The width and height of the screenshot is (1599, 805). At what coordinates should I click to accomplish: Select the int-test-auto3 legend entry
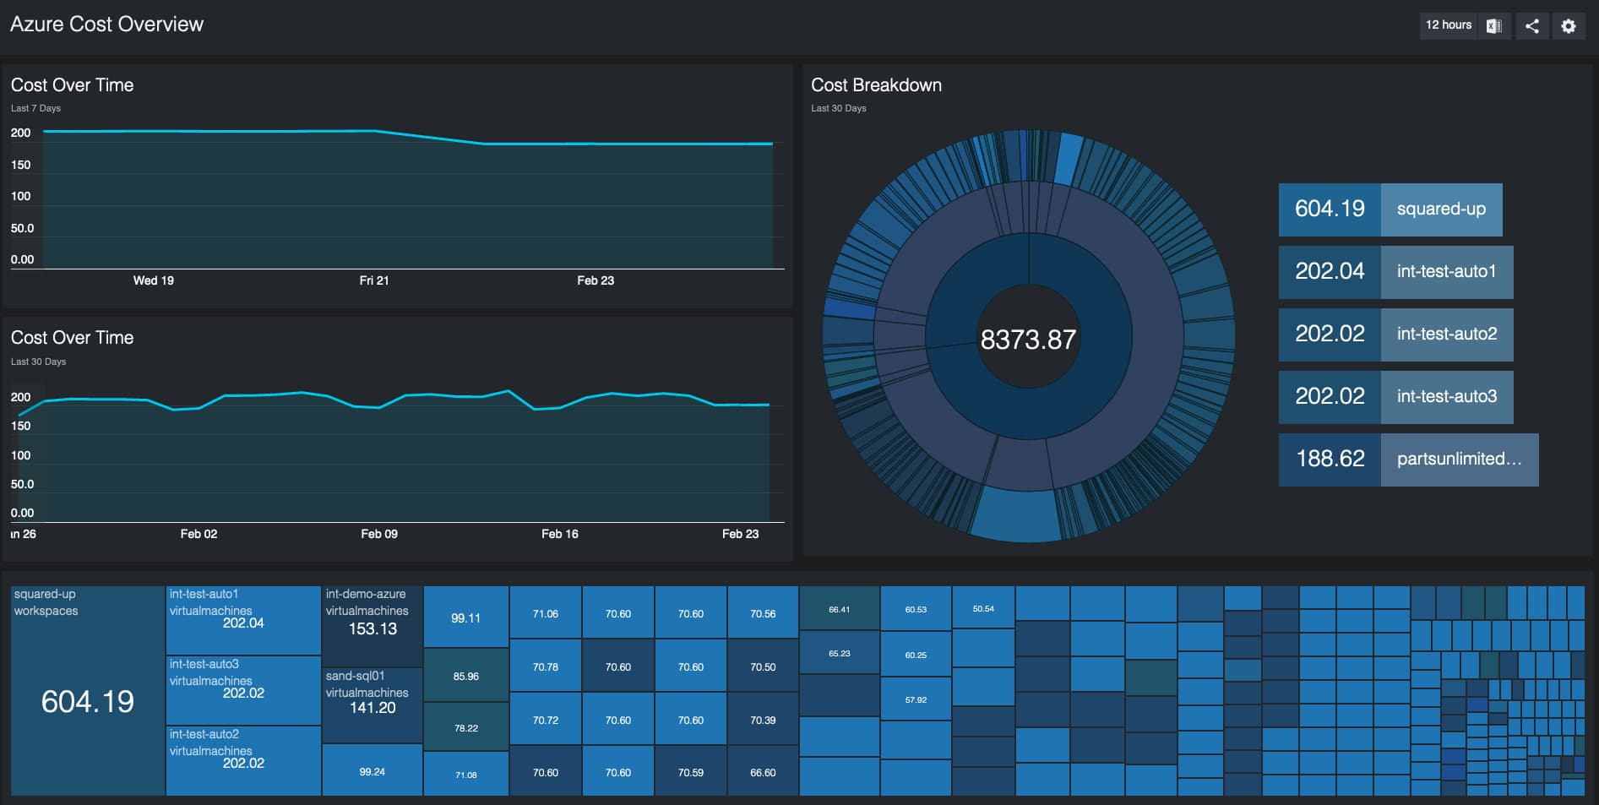(1395, 397)
